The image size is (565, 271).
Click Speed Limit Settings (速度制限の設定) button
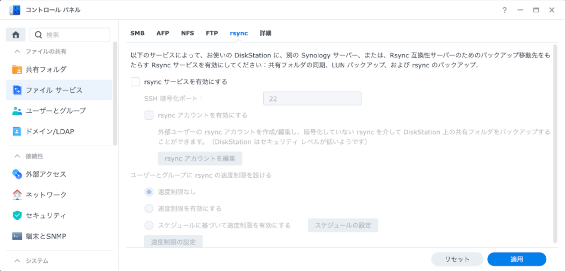173,241
